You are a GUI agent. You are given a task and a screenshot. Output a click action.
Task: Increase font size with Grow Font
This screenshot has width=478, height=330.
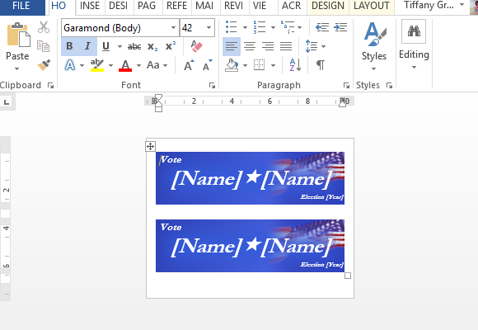pyautogui.click(x=189, y=65)
